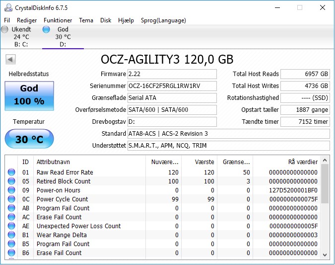Click the OCZ-AGILITY3 120,0 GB title
The image size is (335, 265).
(x=167, y=59)
